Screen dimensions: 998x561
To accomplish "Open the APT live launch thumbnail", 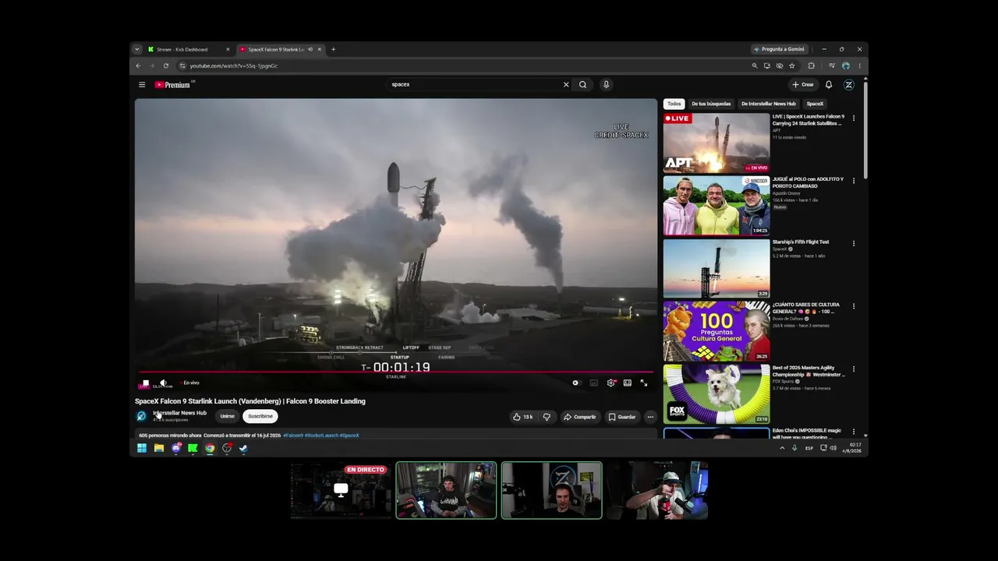I will [717, 143].
